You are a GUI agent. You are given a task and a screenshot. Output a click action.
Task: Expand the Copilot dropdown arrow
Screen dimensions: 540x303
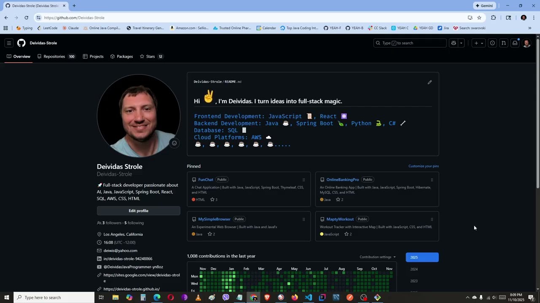point(461,43)
